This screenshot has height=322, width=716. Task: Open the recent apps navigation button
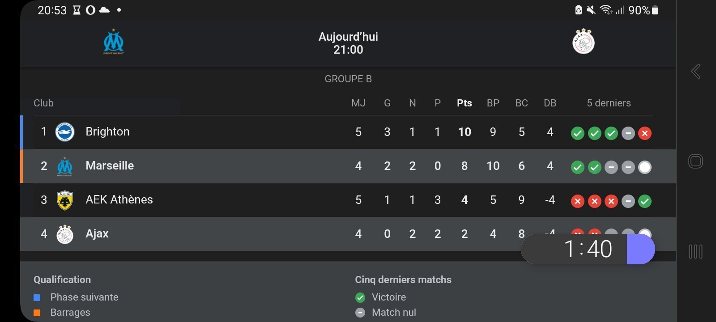point(695,251)
